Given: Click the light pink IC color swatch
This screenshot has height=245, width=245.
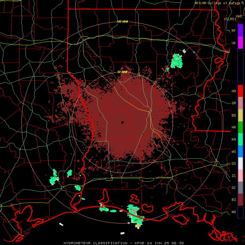Looking at the screenshot, I should tap(240, 176).
